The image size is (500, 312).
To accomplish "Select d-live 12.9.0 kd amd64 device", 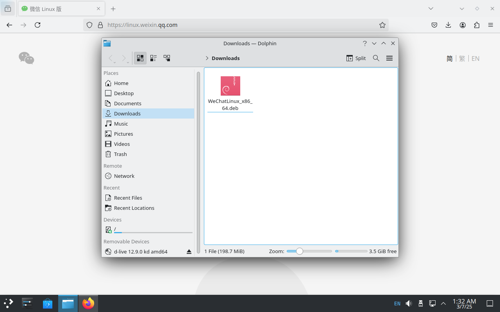I will tap(148, 252).
